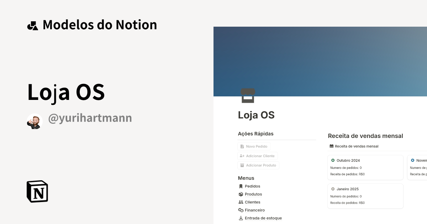Click the Loja OS store page icon
The height and width of the screenshot is (224, 427).
248,95
